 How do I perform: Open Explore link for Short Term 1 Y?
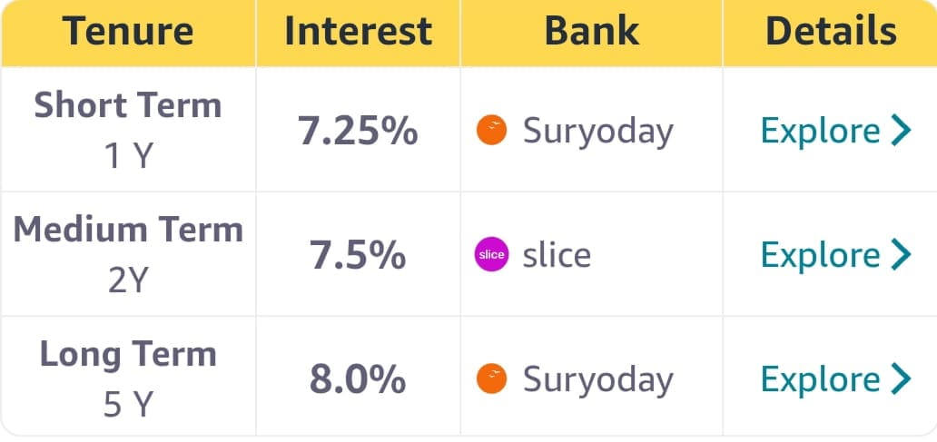(x=820, y=131)
